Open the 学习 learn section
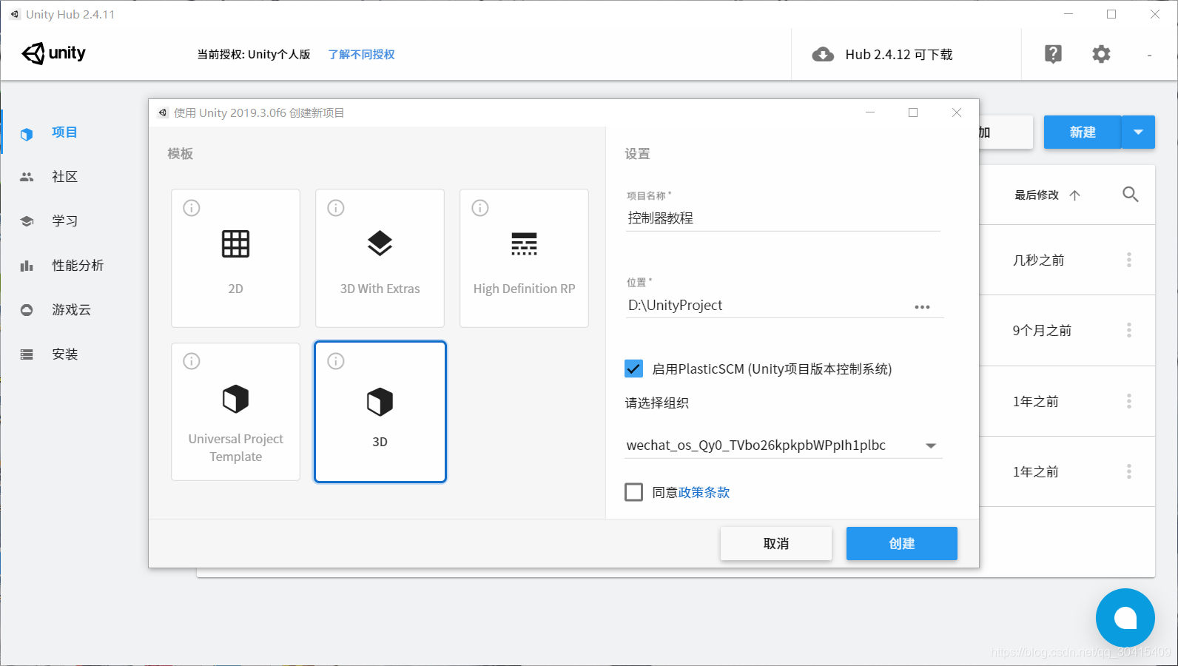Image resolution: width=1178 pixels, height=666 pixels. [x=64, y=221]
